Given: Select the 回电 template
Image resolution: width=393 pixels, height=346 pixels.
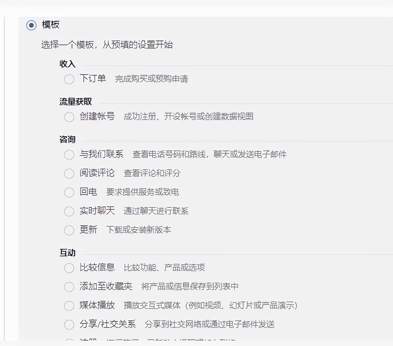Looking at the screenshot, I should (69, 193).
